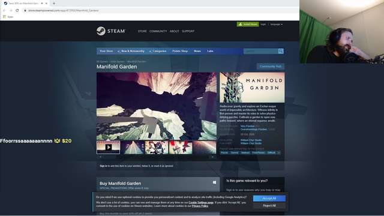Open the STORE top navigation item
Image resolution: width=384 pixels, height=216 pixels.
click(x=142, y=31)
